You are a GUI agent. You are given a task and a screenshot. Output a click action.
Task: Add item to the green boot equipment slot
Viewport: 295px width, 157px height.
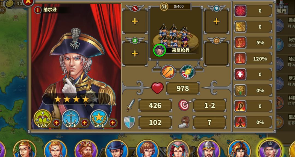click(x=135, y=54)
